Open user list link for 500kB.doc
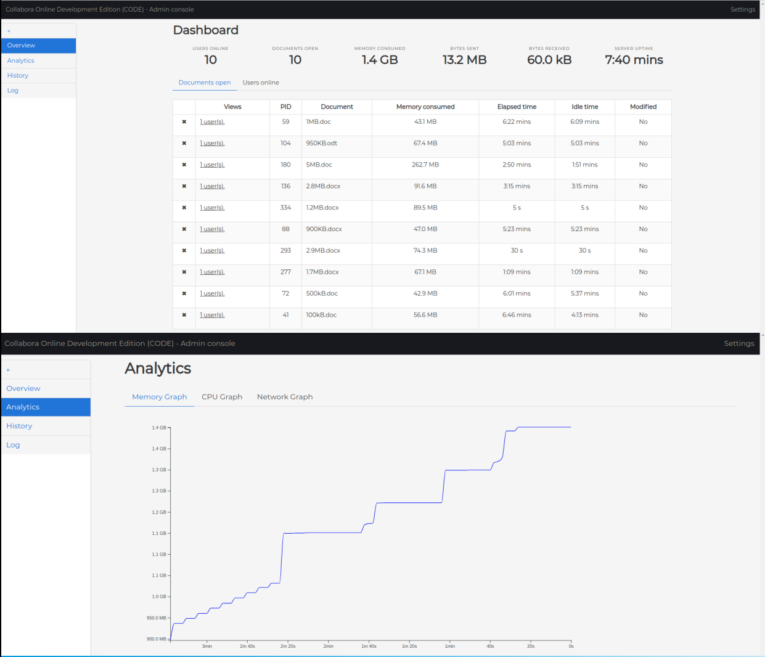The height and width of the screenshot is (657, 765). (212, 293)
